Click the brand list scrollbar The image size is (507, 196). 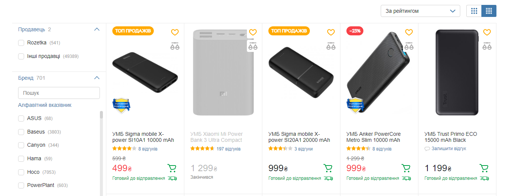[x=101, y=150]
